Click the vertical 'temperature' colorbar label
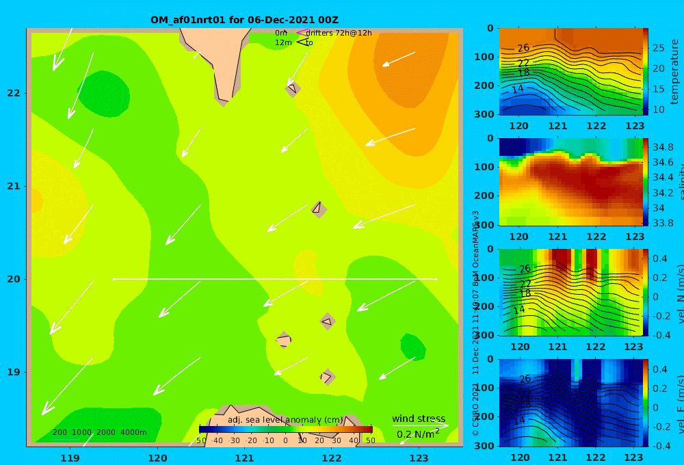 (x=674, y=72)
